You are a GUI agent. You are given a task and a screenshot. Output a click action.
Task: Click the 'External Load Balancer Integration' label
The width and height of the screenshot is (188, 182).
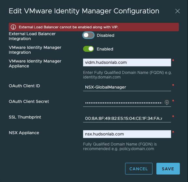point(32,36)
